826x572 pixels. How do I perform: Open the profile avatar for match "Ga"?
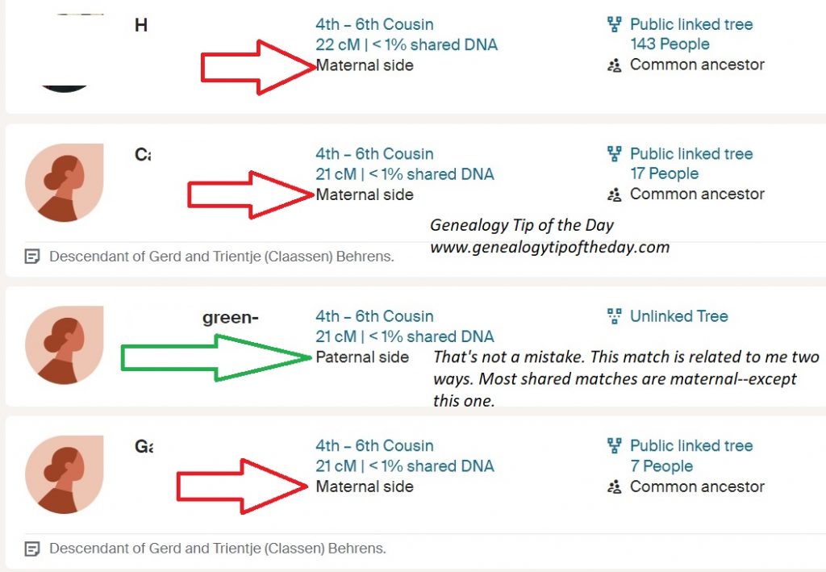(65, 474)
